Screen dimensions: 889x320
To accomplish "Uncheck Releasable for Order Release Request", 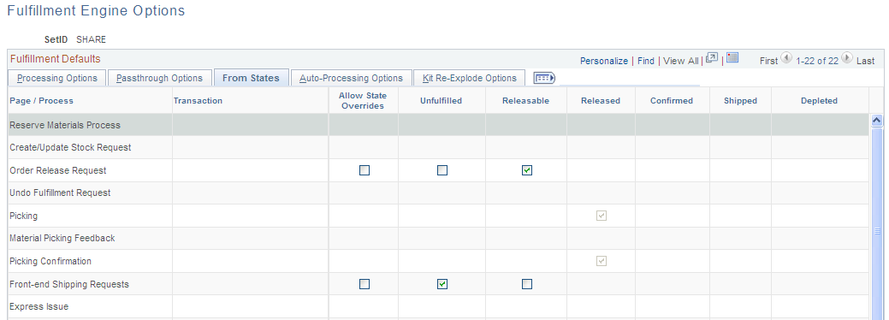I will (x=527, y=170).
